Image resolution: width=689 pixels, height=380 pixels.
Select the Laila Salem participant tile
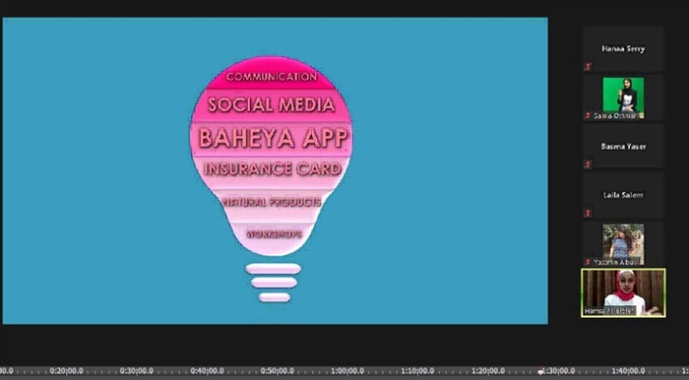623,195
